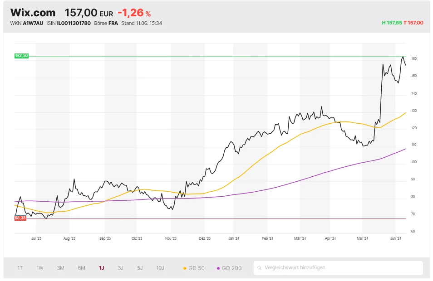Click the Vergleichswert hinzufügen search field
Screen dimensions: 433x281
pos(340,268)
